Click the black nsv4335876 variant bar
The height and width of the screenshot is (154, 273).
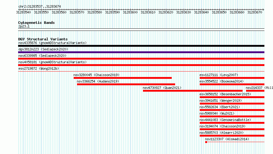click(141, 46)
